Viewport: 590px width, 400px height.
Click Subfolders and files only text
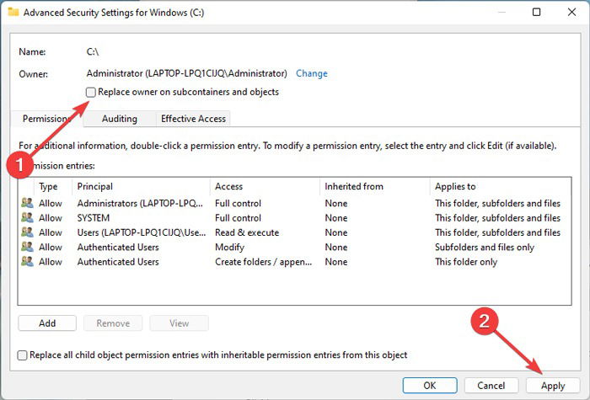485,248
